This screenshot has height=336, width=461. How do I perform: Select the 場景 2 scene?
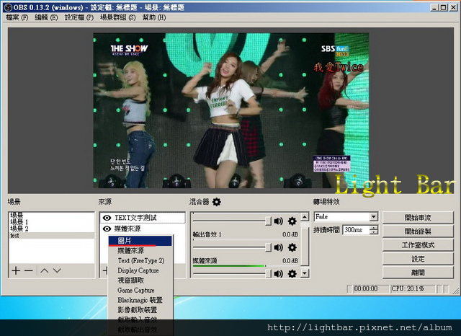[x=51, y=229]
